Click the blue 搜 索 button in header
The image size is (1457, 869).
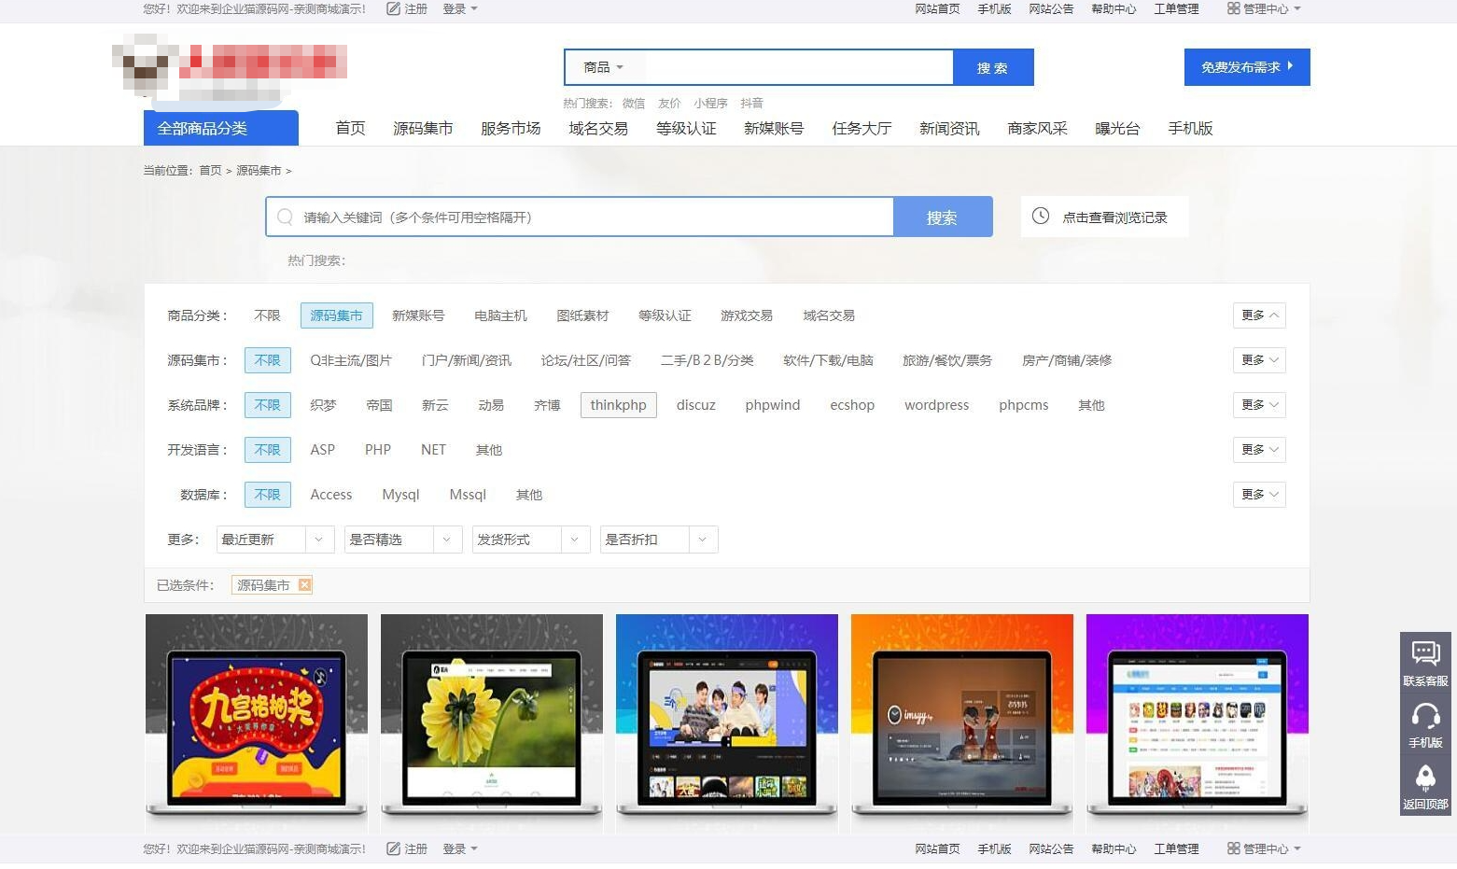tap(993, 67)
